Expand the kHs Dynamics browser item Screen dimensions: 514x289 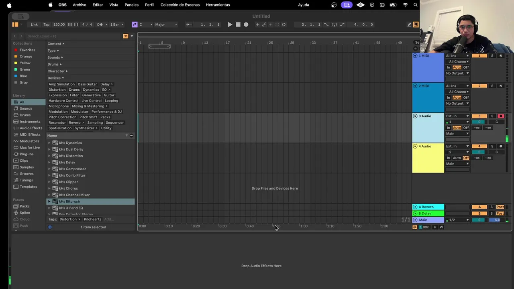(49, 143)
